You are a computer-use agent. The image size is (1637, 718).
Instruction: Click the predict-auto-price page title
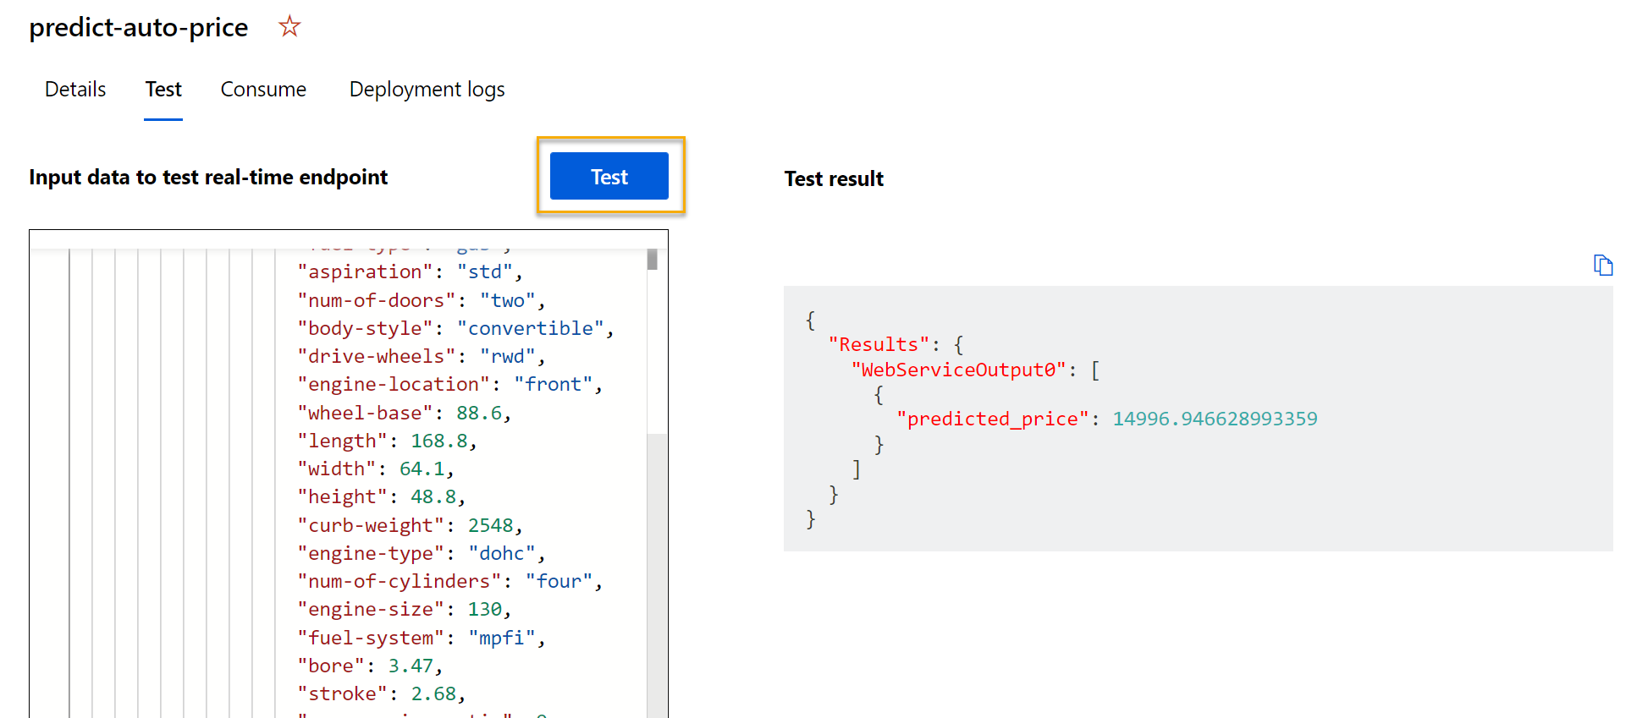pyautogui.click(x=139, y=27)
